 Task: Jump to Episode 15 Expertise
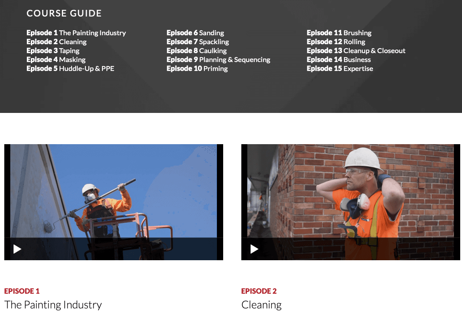coord(340,69)
